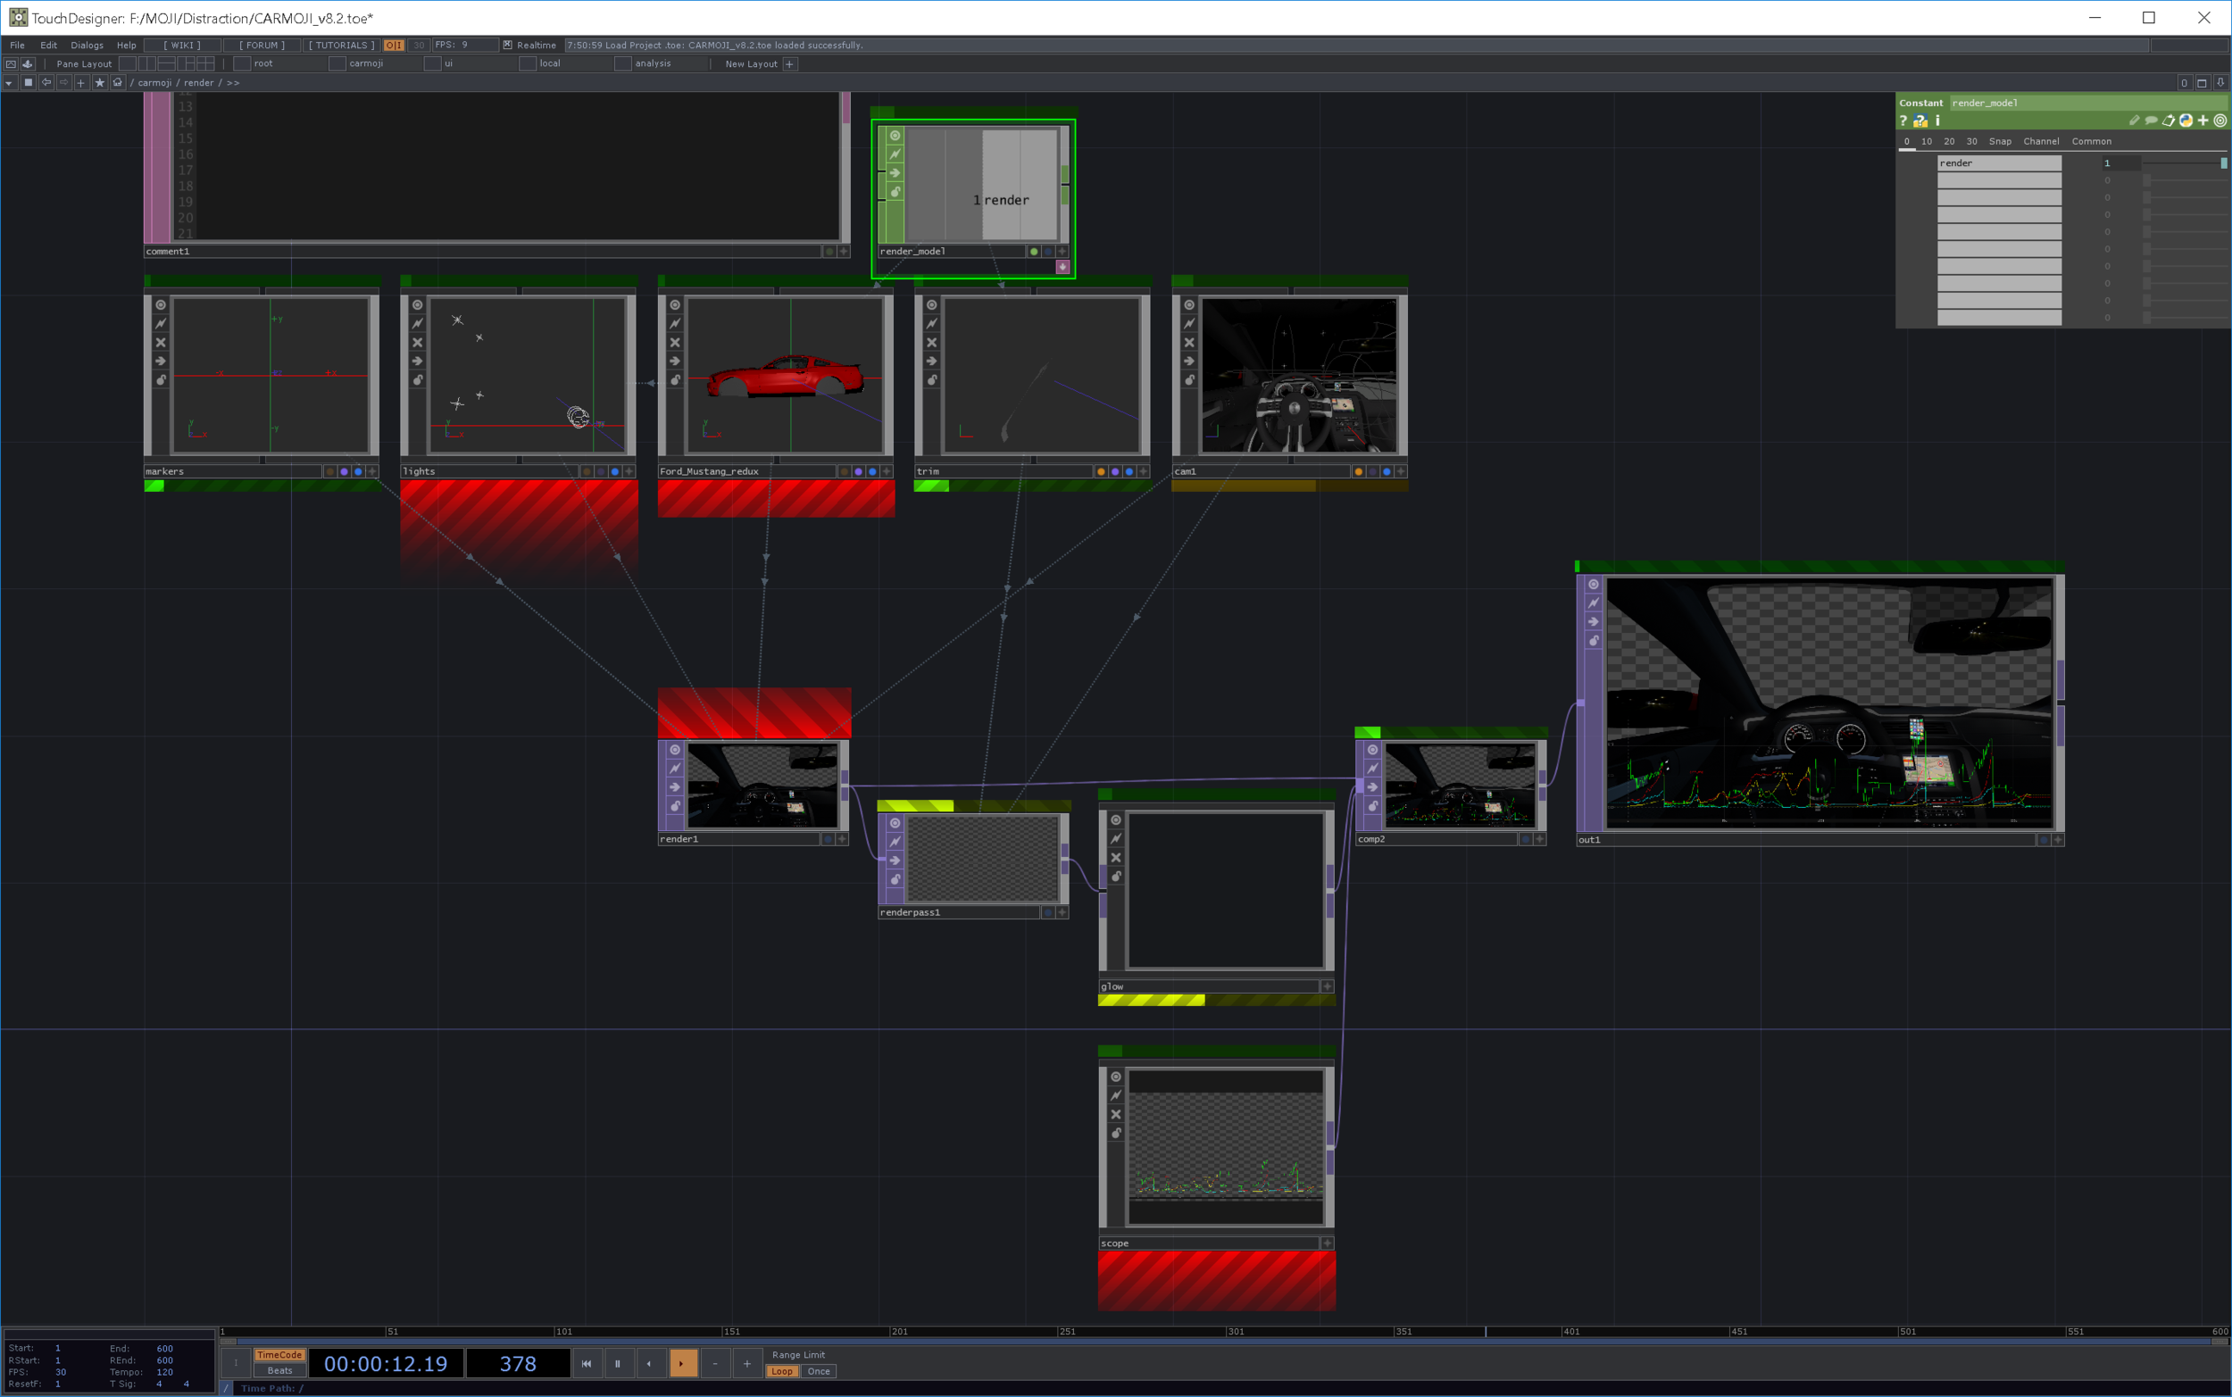
Task: Jump to start of timeline
Action: click(x=586, y=1364)
